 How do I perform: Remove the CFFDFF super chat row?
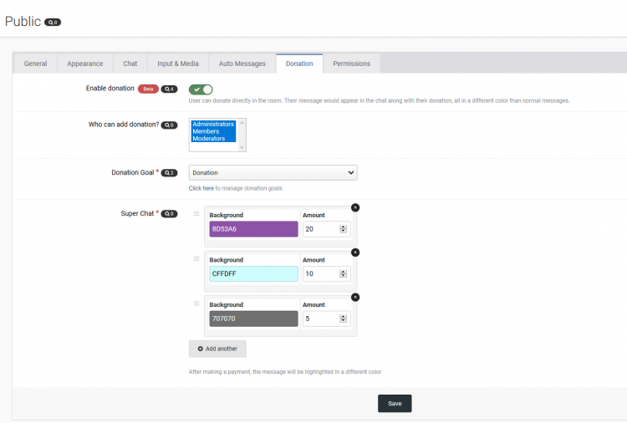coord(355,252)
